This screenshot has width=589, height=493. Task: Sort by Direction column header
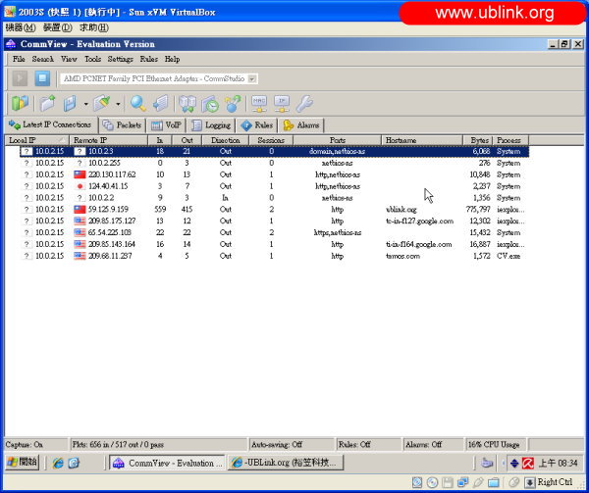(x=226, y=140)
